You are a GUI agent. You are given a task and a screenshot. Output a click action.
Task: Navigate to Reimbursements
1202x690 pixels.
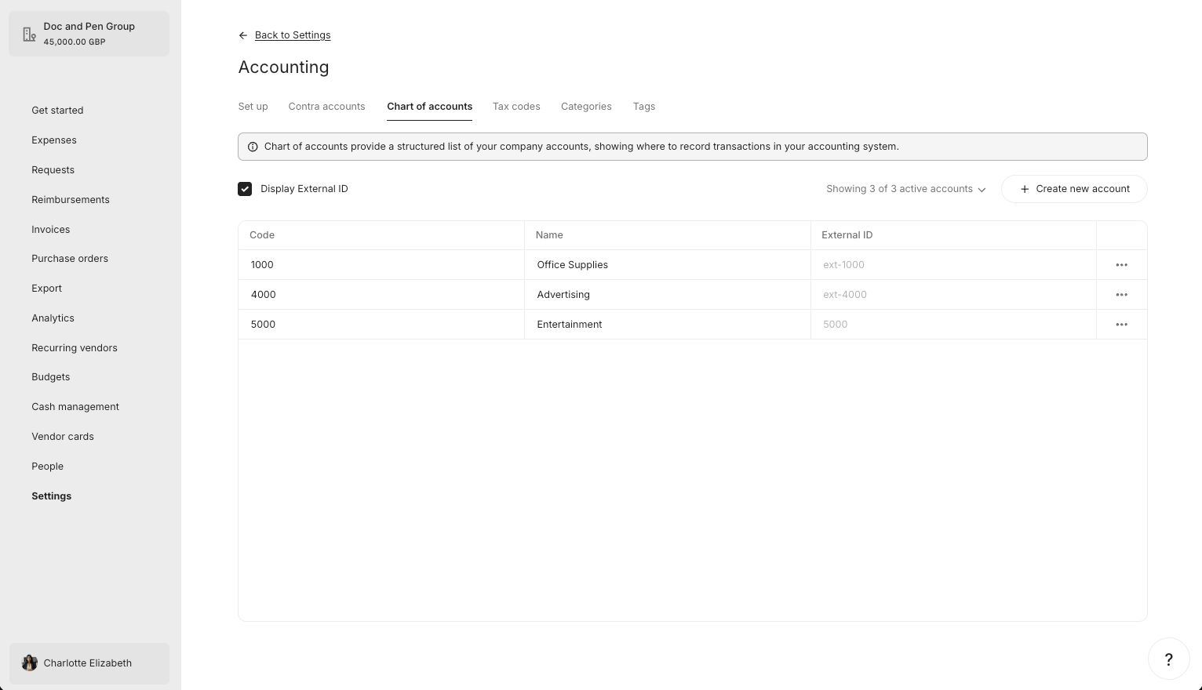(71, 200)
